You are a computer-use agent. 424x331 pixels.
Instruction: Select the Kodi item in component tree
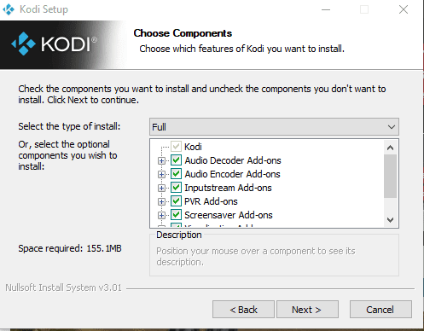pos(193,147)
